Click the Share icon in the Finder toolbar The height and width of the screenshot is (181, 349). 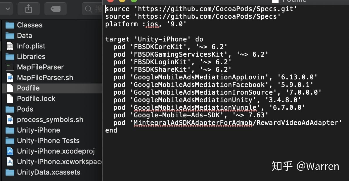pyautogui.click(x=28, y=8)
